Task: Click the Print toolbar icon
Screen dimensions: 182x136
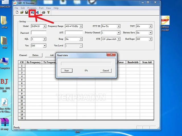Action: 44,12
